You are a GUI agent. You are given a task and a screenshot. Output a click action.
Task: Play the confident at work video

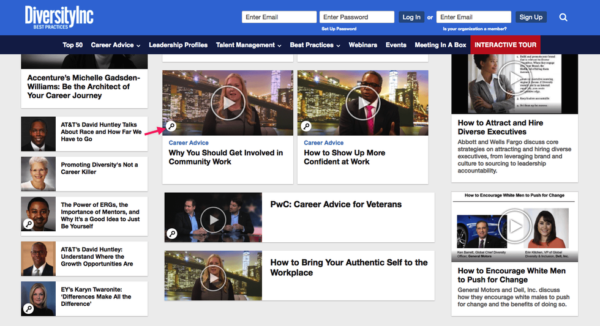[363, 103]
